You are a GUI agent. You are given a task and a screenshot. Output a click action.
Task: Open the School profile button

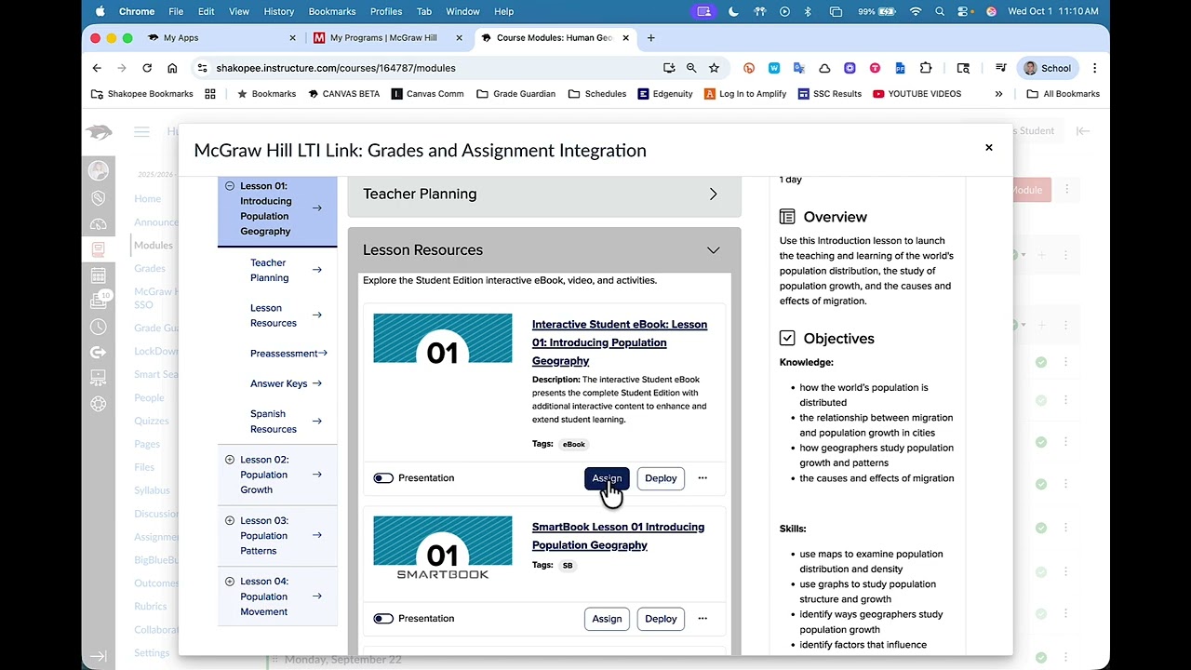[1048, 68]
